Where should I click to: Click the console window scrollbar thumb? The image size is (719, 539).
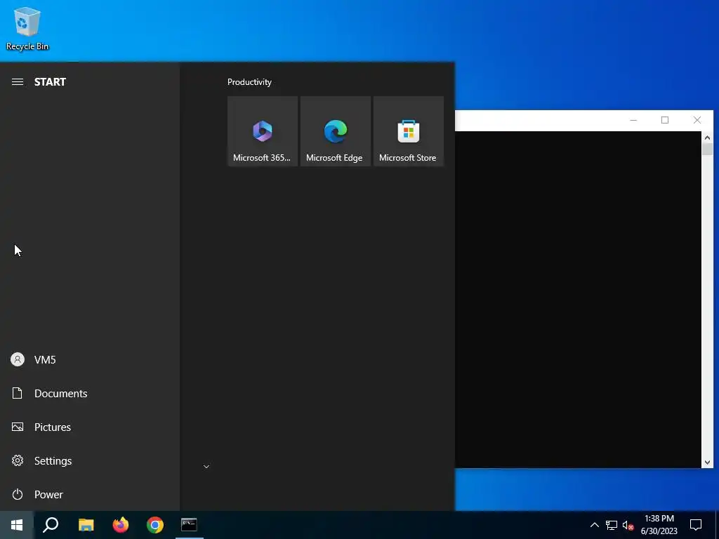[x=707, y=149]
